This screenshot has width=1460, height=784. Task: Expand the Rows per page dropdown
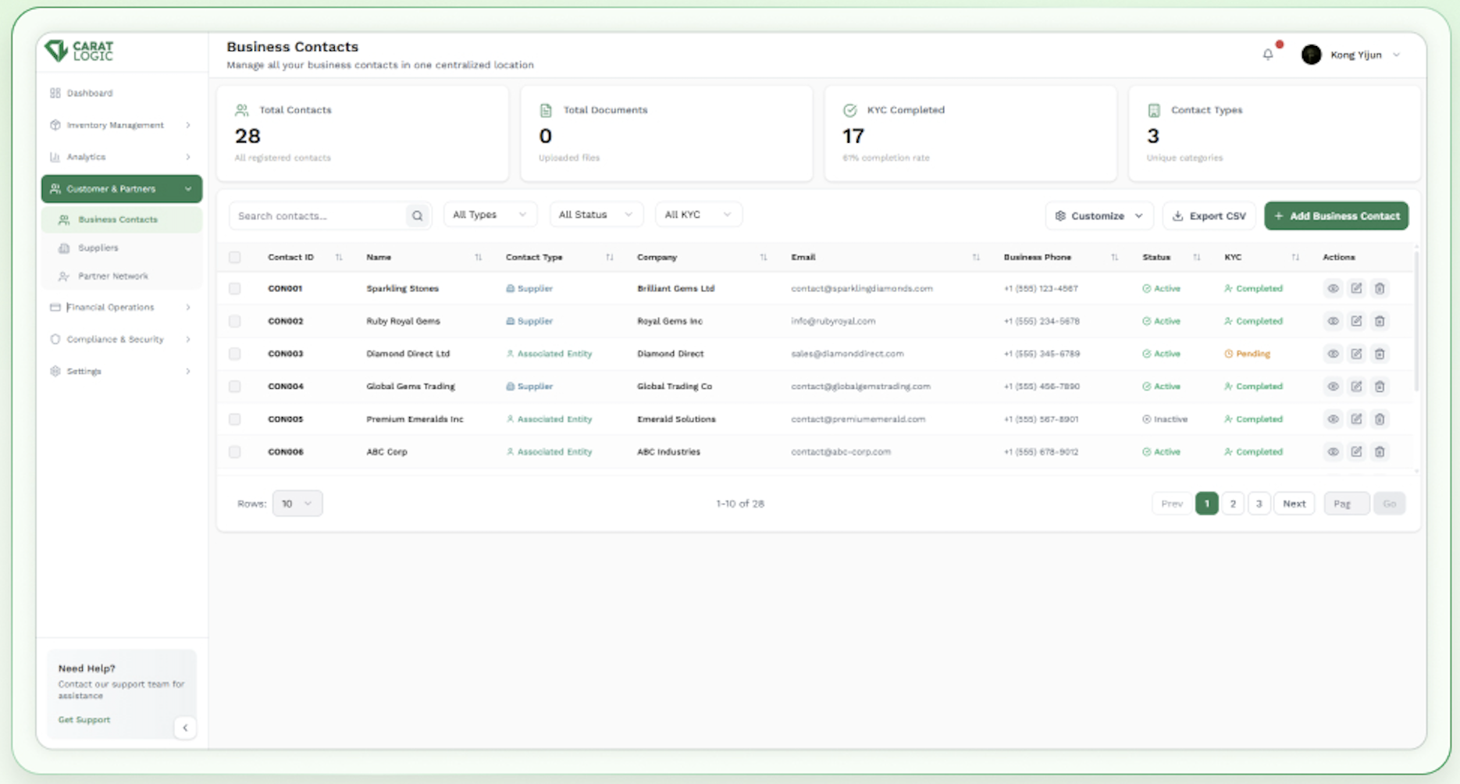[297, 504]
